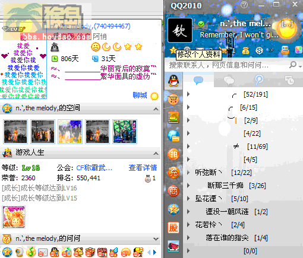Viewport: 303px width, 258px height.
Task: Click the sun icon next to 聊城
Action: (x=154, y=96)
